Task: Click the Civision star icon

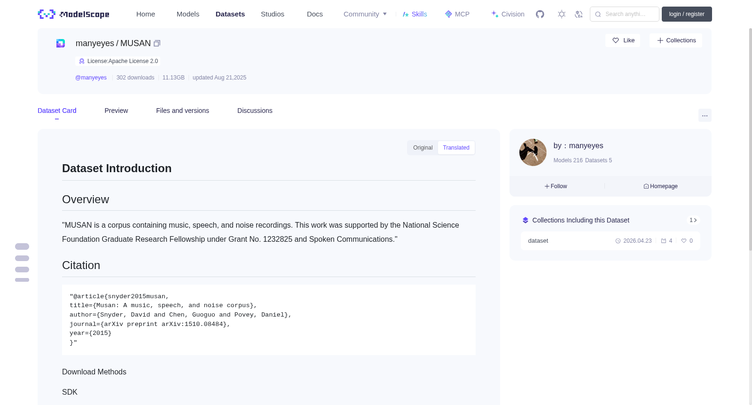Action: 495,14
